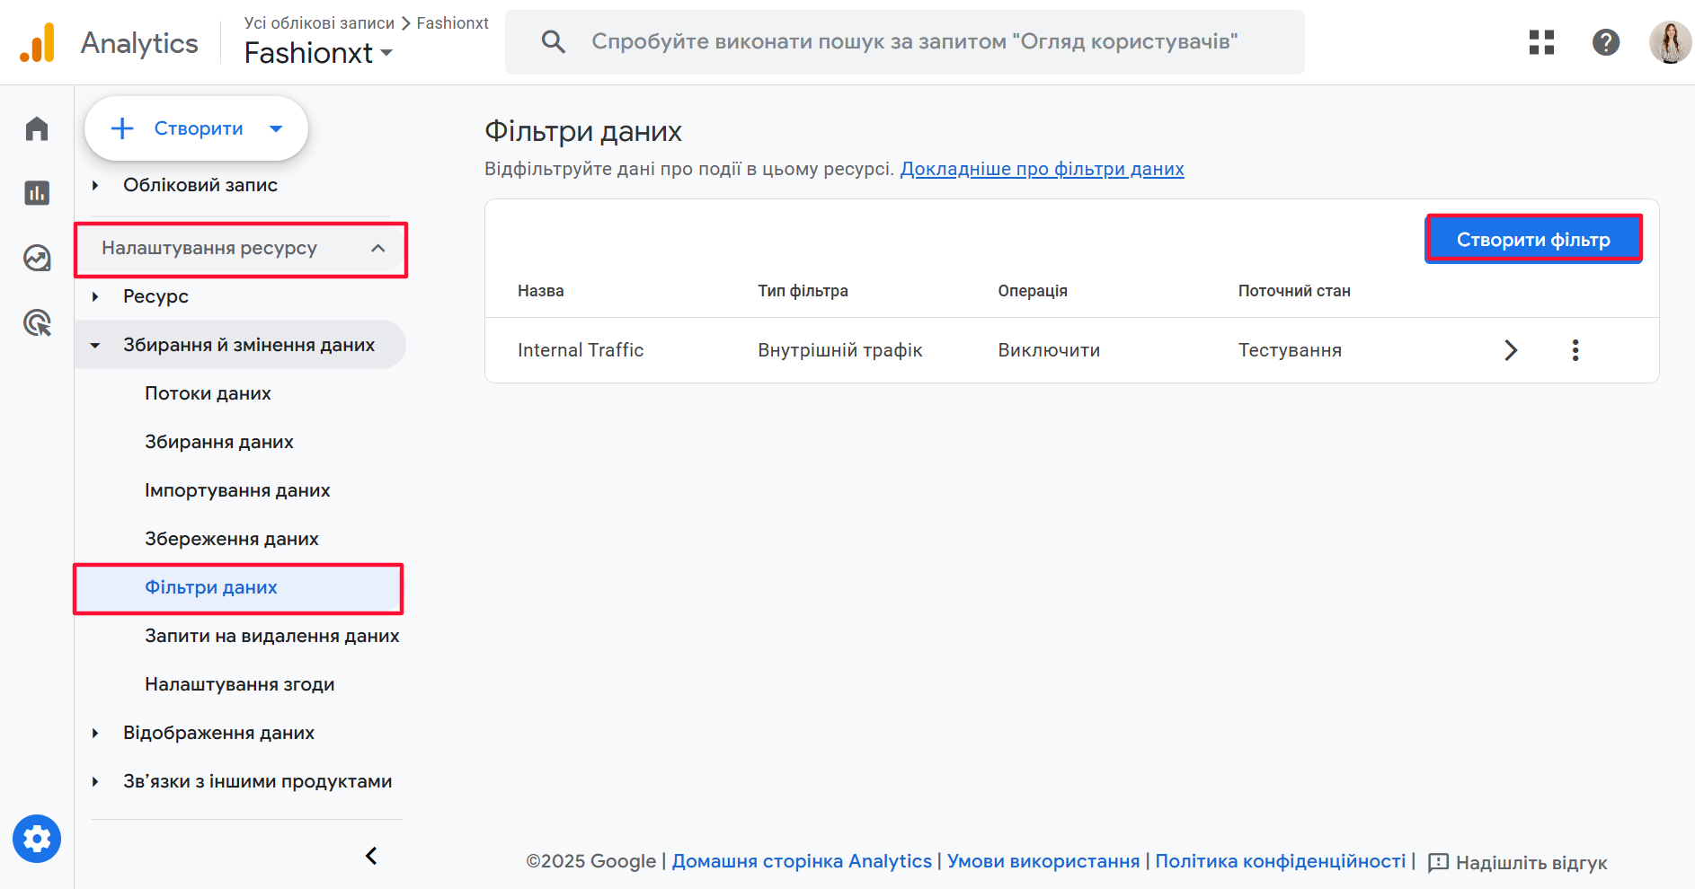Select Потоки даних menu item

(208, 393)
